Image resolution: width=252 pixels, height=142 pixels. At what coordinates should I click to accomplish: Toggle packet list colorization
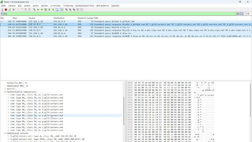62,9
